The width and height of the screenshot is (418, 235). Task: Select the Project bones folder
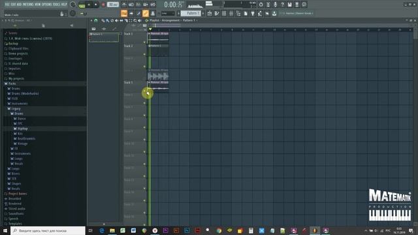click(x=18, y=194)
